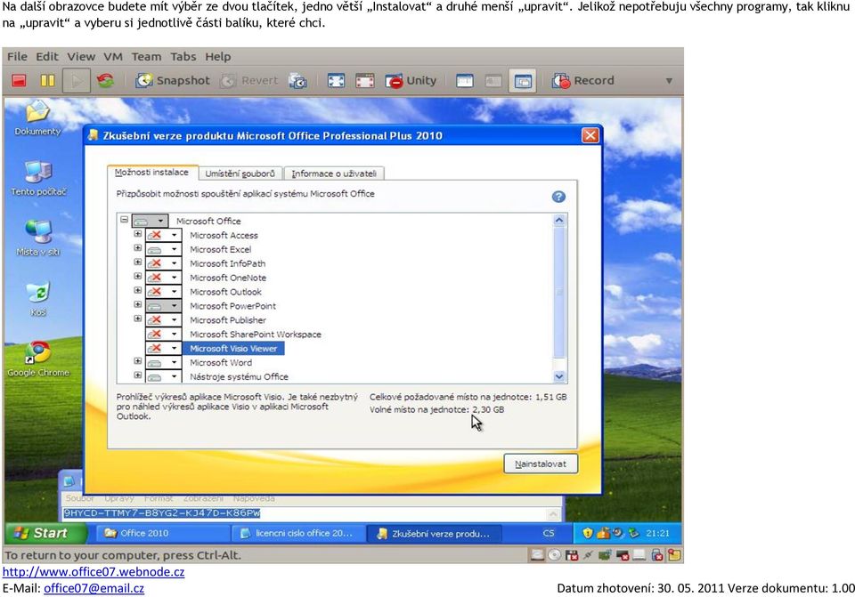Open the Edit menu in VMware
The image size is (855, 597).
[x=47, y=57]
